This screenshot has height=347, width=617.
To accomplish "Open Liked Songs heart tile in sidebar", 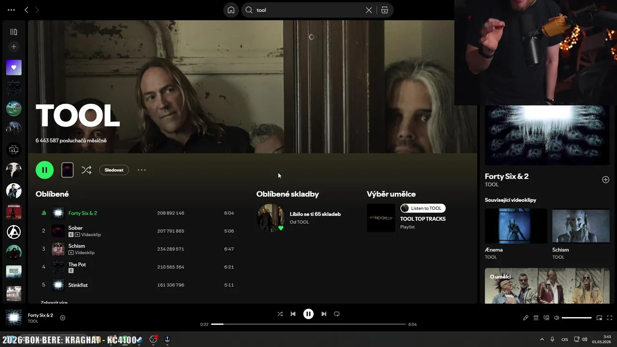I will click(x=13, y=67).
